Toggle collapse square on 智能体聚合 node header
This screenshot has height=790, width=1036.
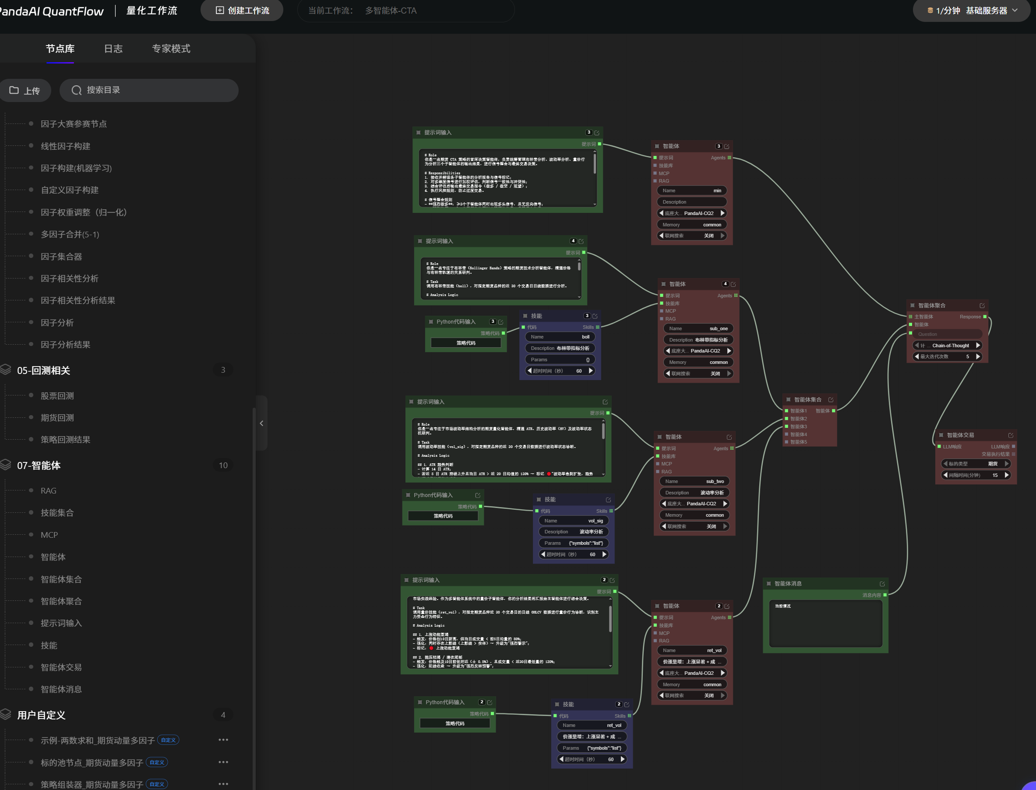coord(913,305)
